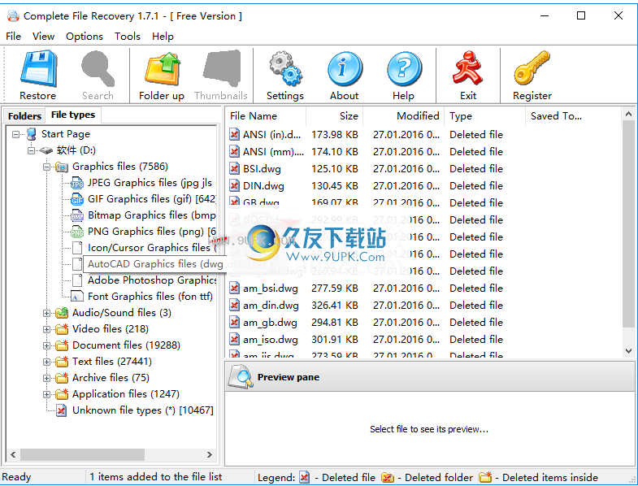Click deleted file icon beside am_iso.dwg
Screen dimensions: 638x486
pyautogui.click(x=234, y=340)
